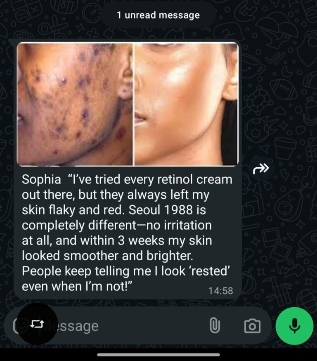The image size is (317, 361).
Task: Tap the black floating rotate overlay icon
Action: coord(37,324)
